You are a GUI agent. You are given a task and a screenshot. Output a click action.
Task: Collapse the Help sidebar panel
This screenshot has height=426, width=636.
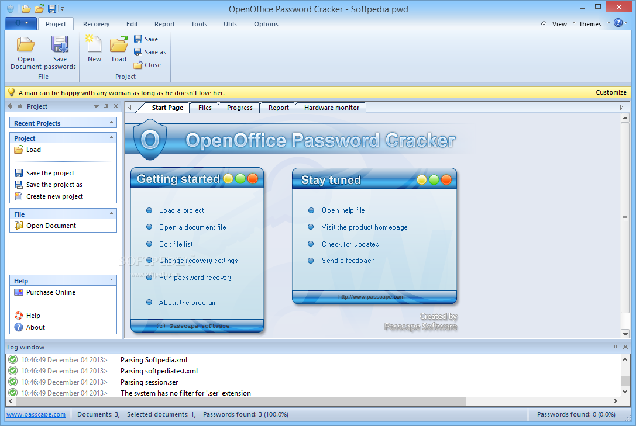click(112, 280)
